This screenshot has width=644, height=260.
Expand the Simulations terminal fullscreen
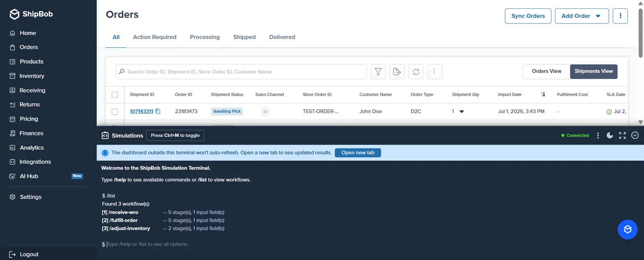(623, 135)
